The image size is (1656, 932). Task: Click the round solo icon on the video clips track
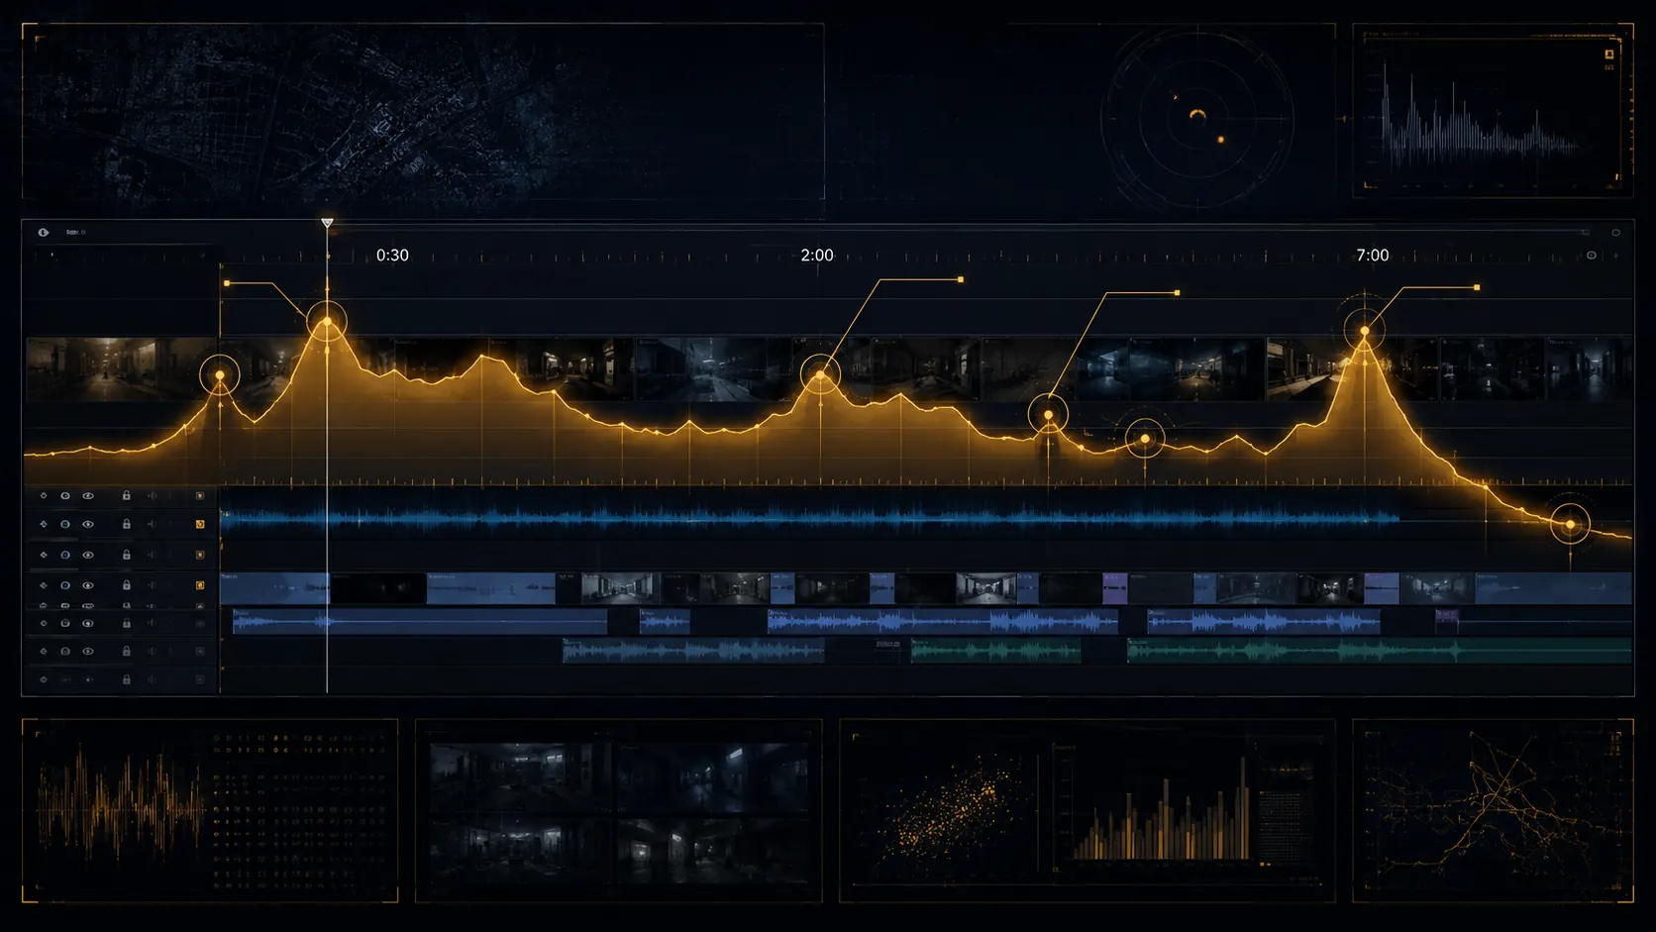[x=65, y=585]
